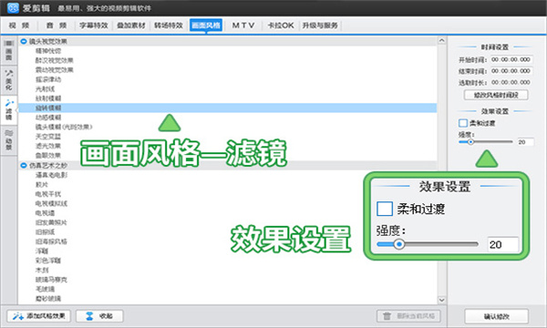Select the 精神恍惚 effect
Viewport: 547px width, 328px height.
[48, 51]
